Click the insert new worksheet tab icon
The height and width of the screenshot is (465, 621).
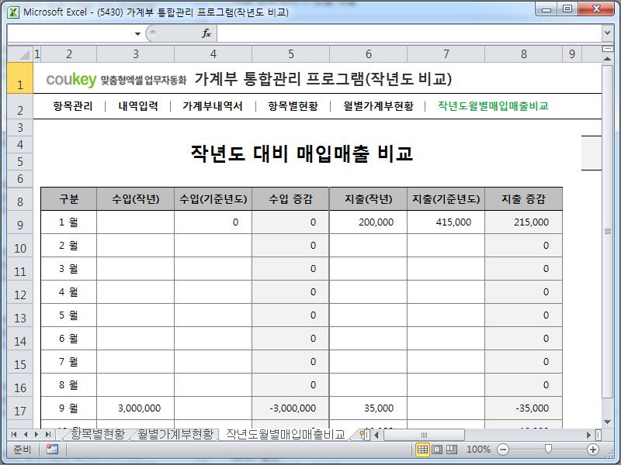coord(363,435)
